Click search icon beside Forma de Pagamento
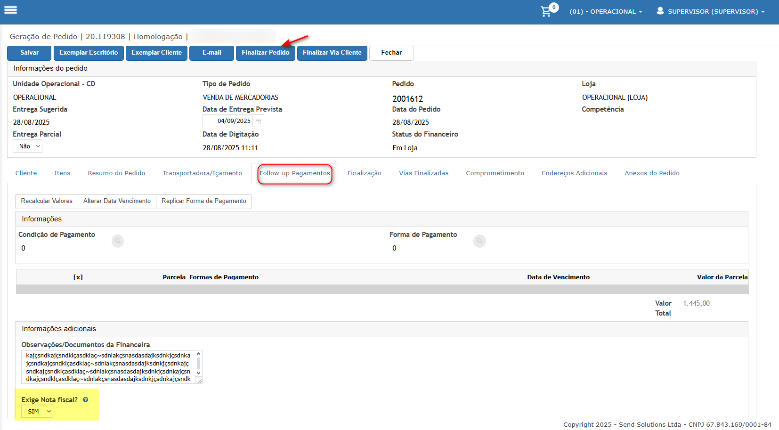Image resolution: width=779 pixels, height=430 pixels. tap(479, 241)
